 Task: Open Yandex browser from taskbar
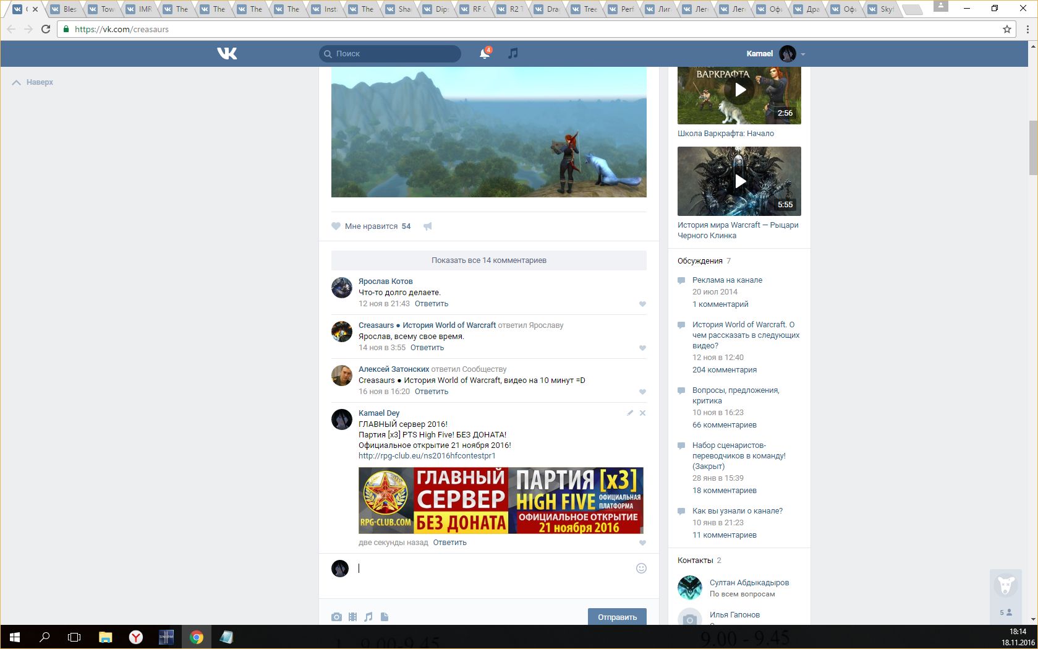[136, 637]
